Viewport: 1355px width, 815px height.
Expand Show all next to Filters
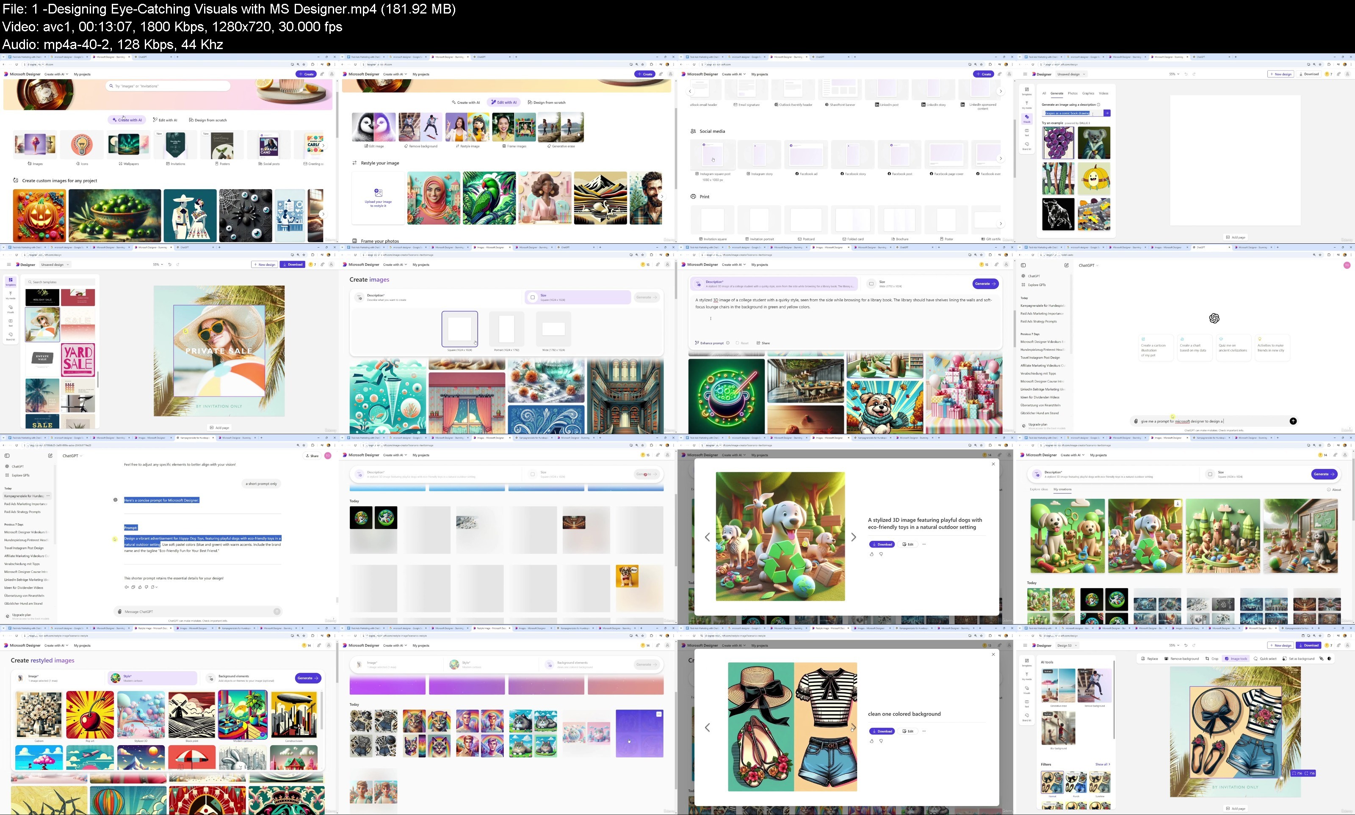(x=1102, y=765)
